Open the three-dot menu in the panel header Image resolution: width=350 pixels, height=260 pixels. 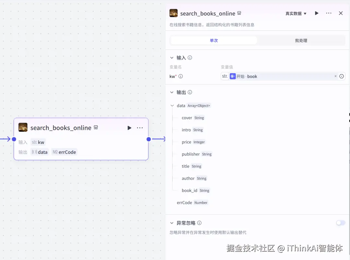[x=329, y=13]
